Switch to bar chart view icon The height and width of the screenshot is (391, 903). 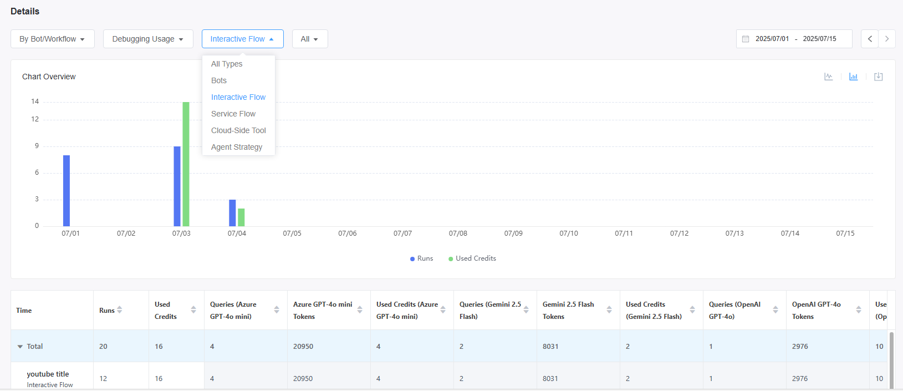(853, 77)
